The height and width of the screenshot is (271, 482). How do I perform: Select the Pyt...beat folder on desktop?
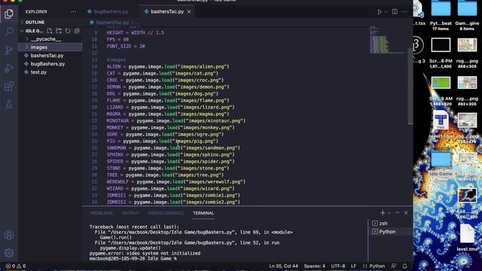(441, 15)
